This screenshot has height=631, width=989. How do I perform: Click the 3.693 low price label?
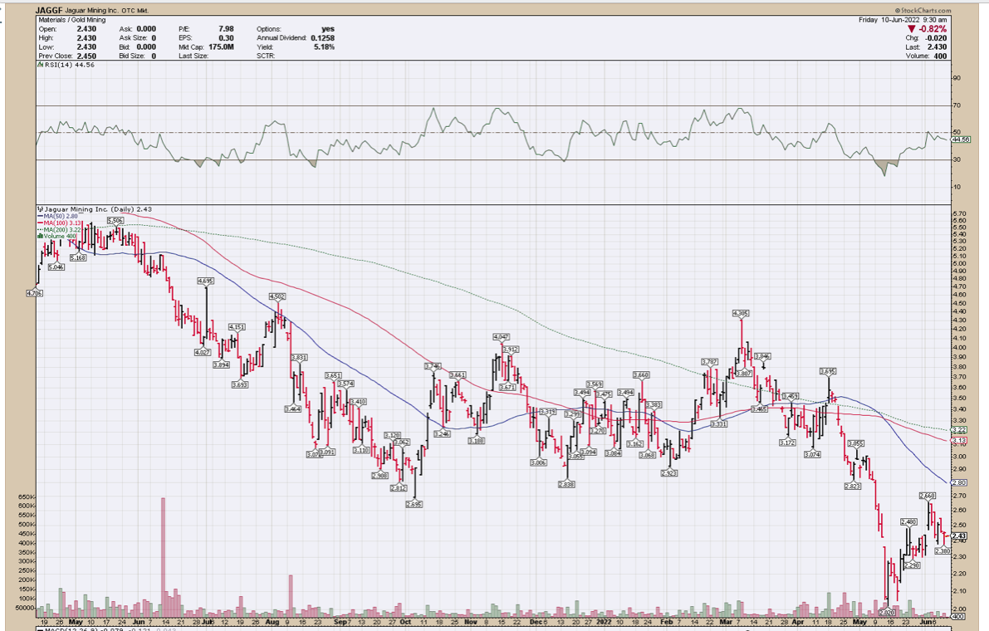240,384
